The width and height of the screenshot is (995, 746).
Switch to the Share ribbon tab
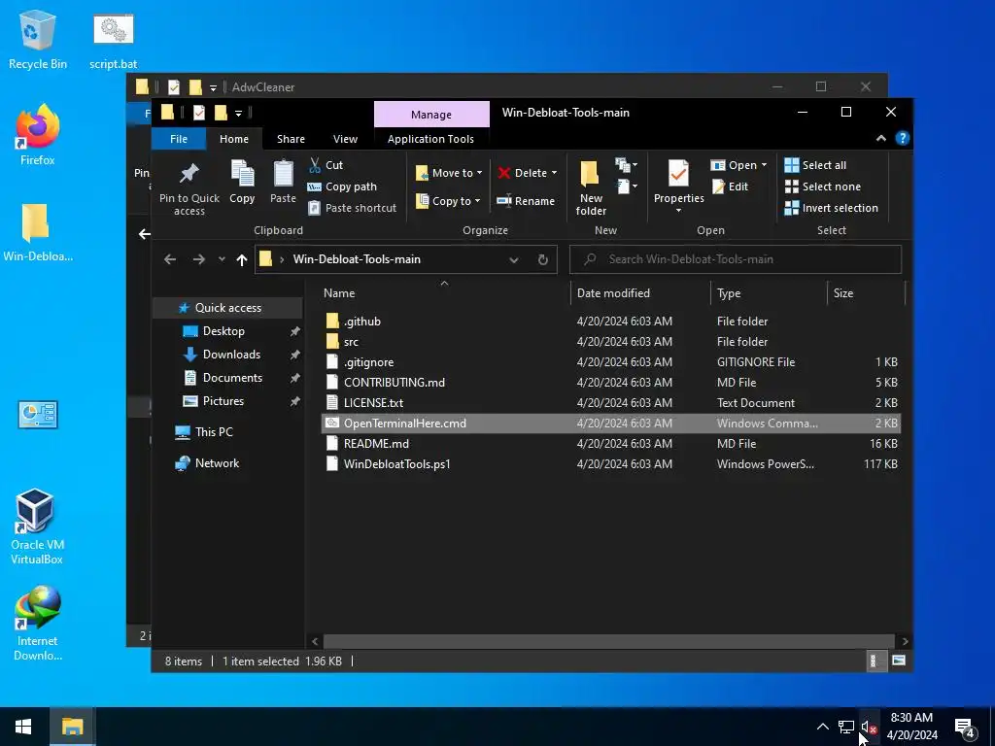[x=291, y=139]
